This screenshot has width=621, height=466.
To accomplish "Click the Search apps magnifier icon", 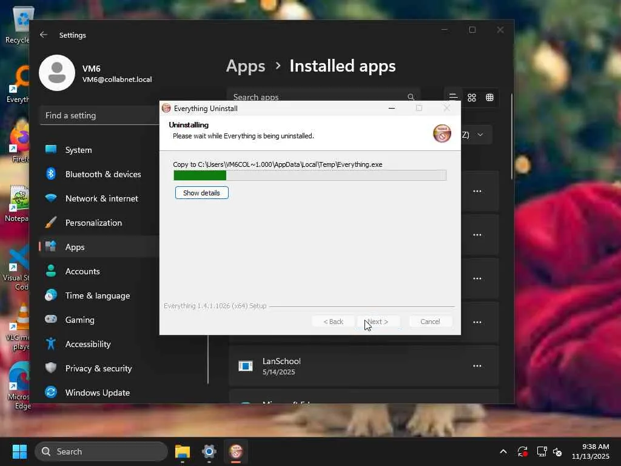I will pyautogui.click(x=411, y=96).
